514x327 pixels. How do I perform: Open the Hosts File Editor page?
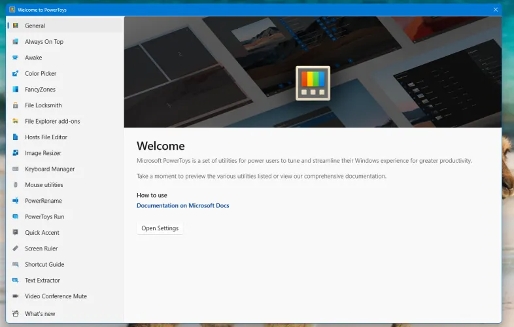pos(46,137)
